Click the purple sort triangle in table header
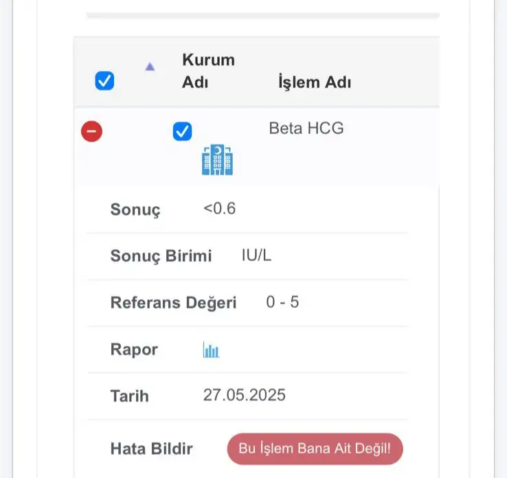Image resolution: width=507 pixels, height=478 pixels. point(150,67)
